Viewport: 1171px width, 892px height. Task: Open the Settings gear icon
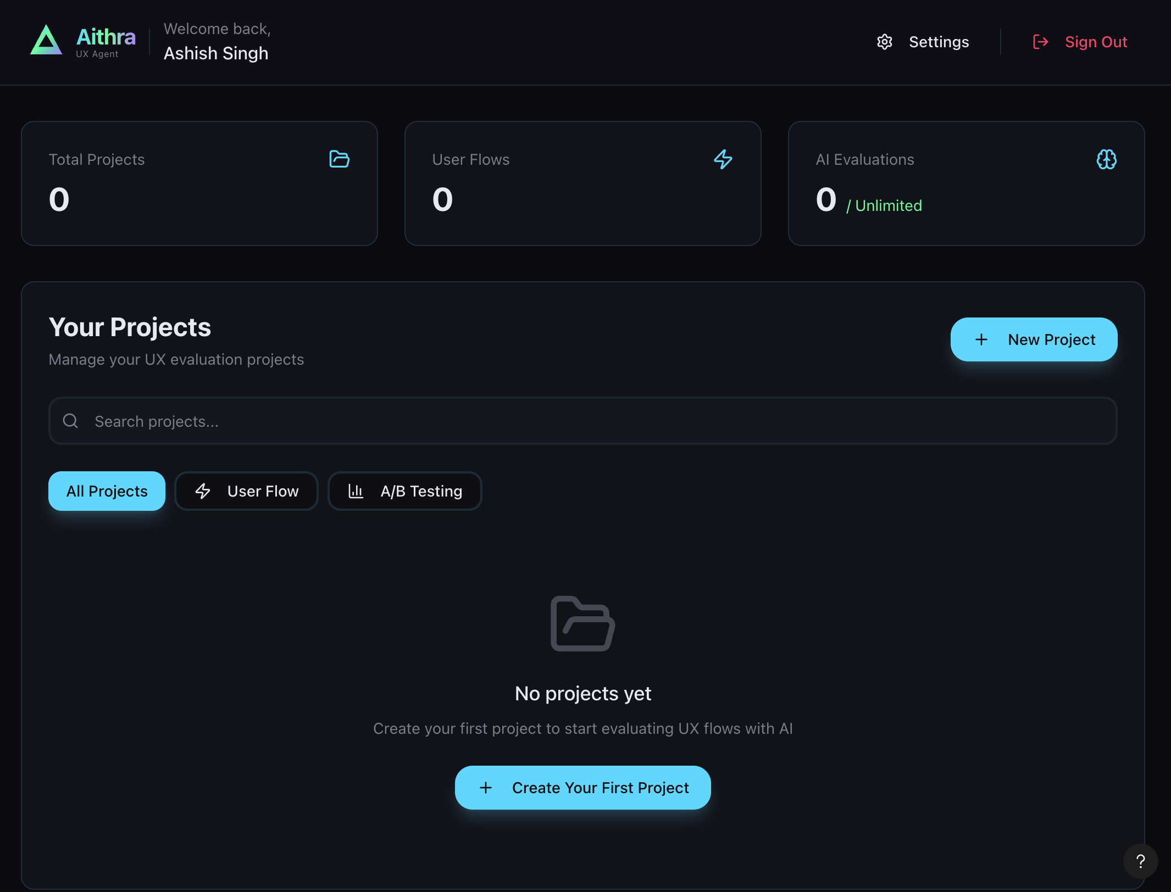click(x=885, y=42)
